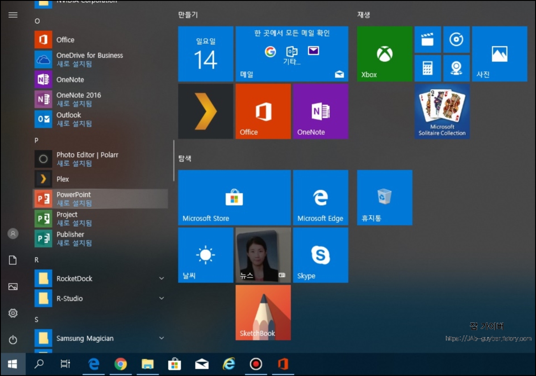Open Photo Editor | Polarr
The width and height of the screenshot is (536, 376).
(x=100, y=159)
